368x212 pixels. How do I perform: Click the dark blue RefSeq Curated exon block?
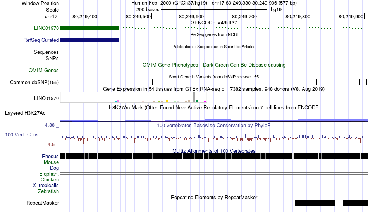[89, 40]
